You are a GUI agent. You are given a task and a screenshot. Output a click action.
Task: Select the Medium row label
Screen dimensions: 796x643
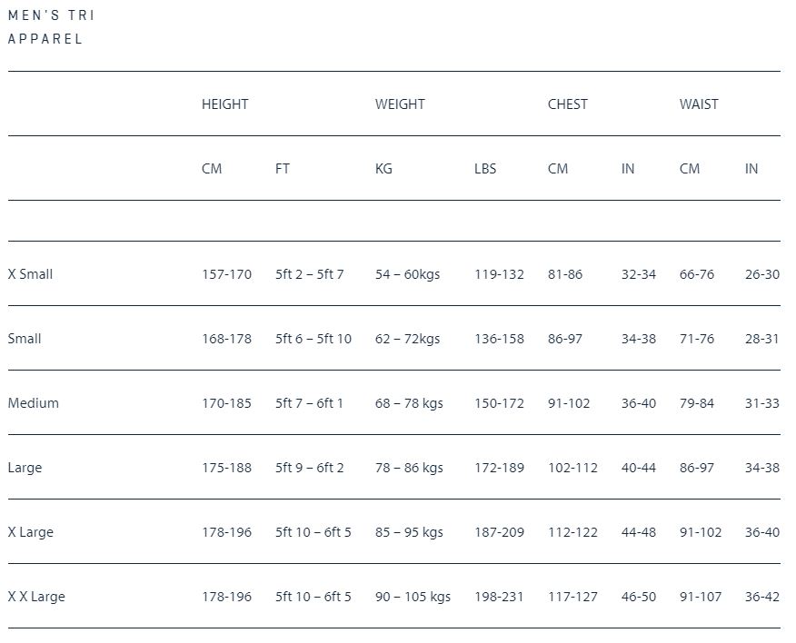33,403
